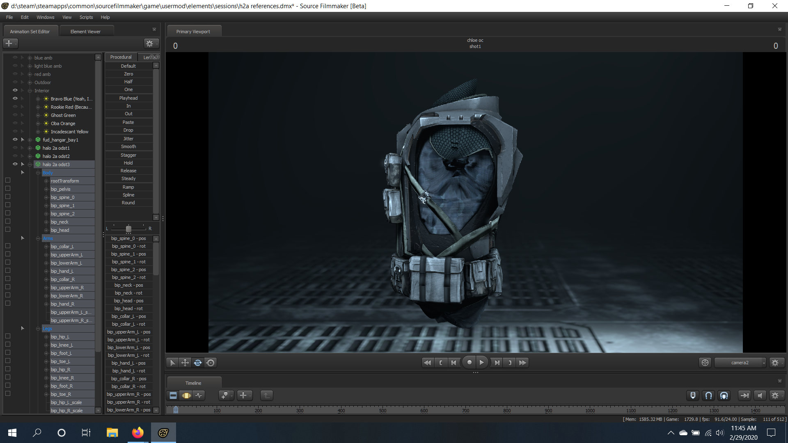This screenshot has height=443, width=788.
Task: Click the add animation set plus button
Action: click(10, 43)
